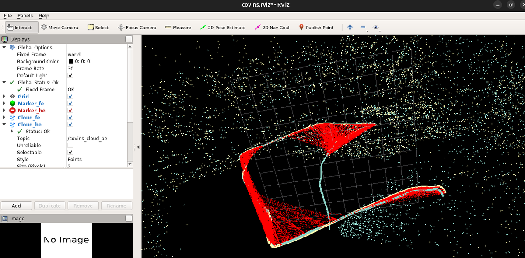Expand the Status: Ok row under Cloud_be

pyautogui.click(x=12, y=131)
